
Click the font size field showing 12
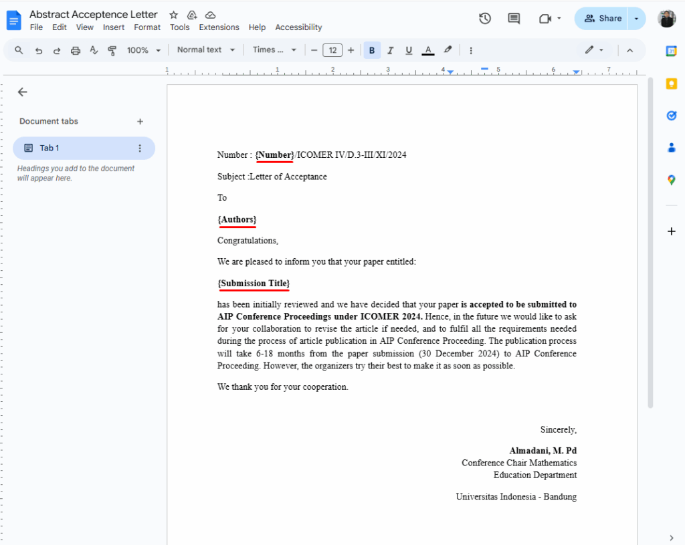point(332,50)
